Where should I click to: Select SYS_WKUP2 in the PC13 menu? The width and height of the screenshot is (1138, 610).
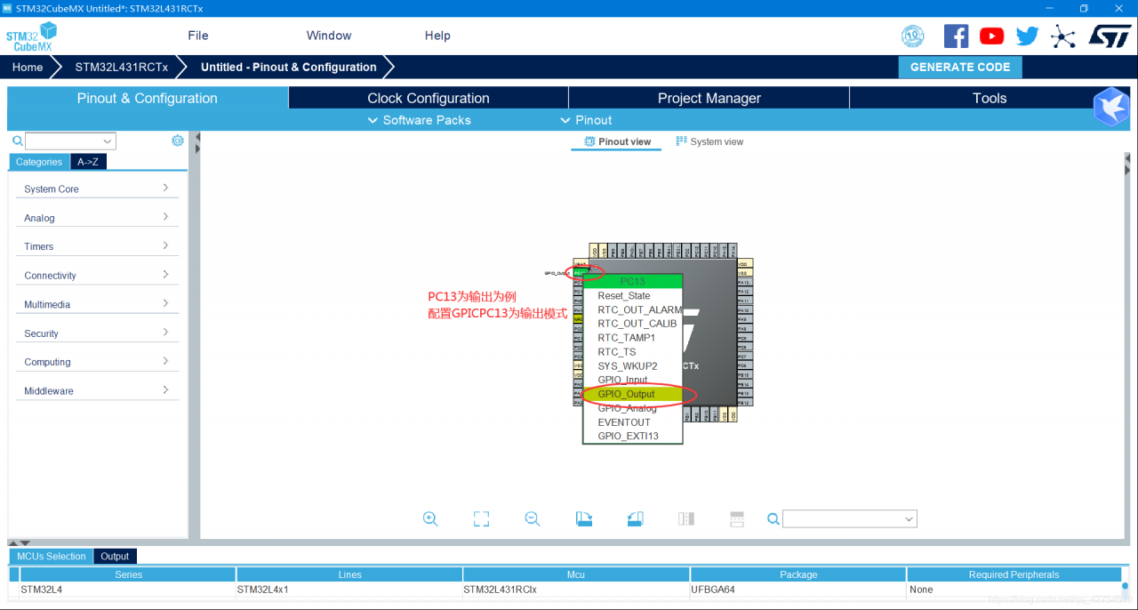[x=632, y=365]
